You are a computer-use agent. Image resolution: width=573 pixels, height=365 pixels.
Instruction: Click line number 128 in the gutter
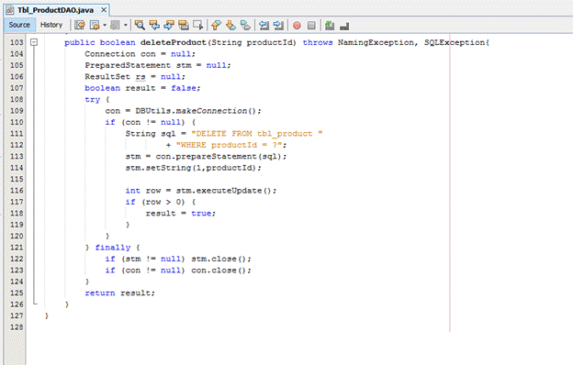coord(17,327)
